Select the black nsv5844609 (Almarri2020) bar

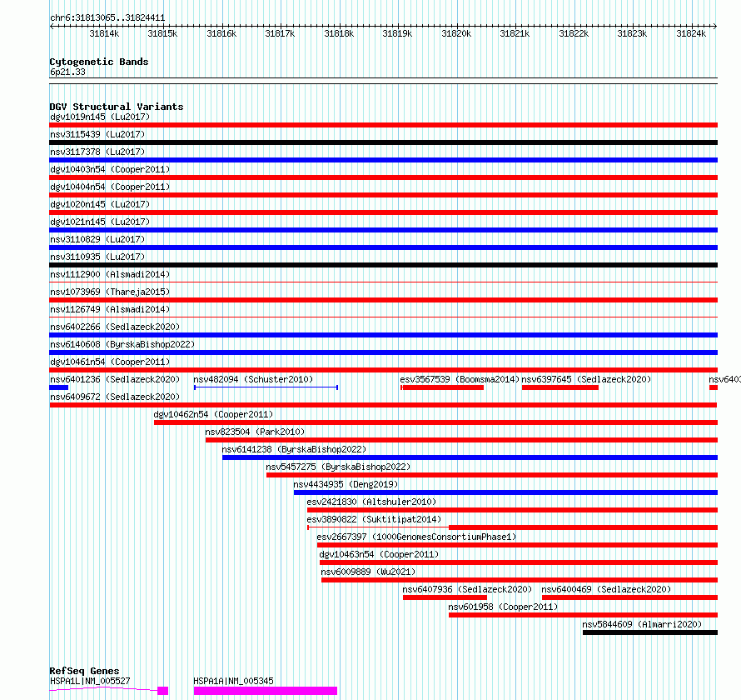pyautogui.click(x=650, y=632)
